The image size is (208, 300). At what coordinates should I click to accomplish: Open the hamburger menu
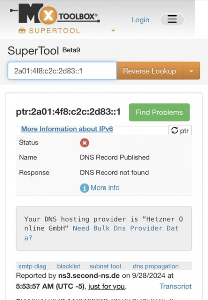[x=172, y=19]
